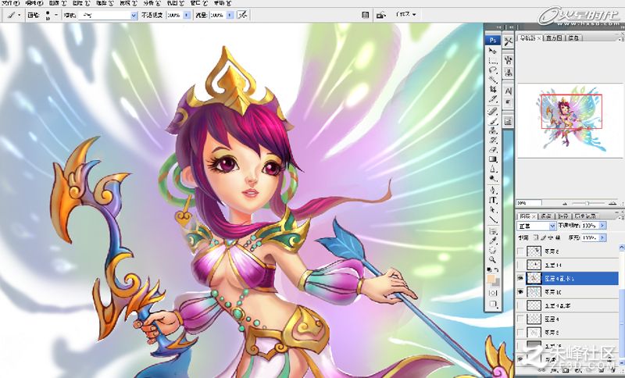Open the Clone Source dock icon
The width and height of the screenshot is (625, 378).
click(x=509, y=73)
